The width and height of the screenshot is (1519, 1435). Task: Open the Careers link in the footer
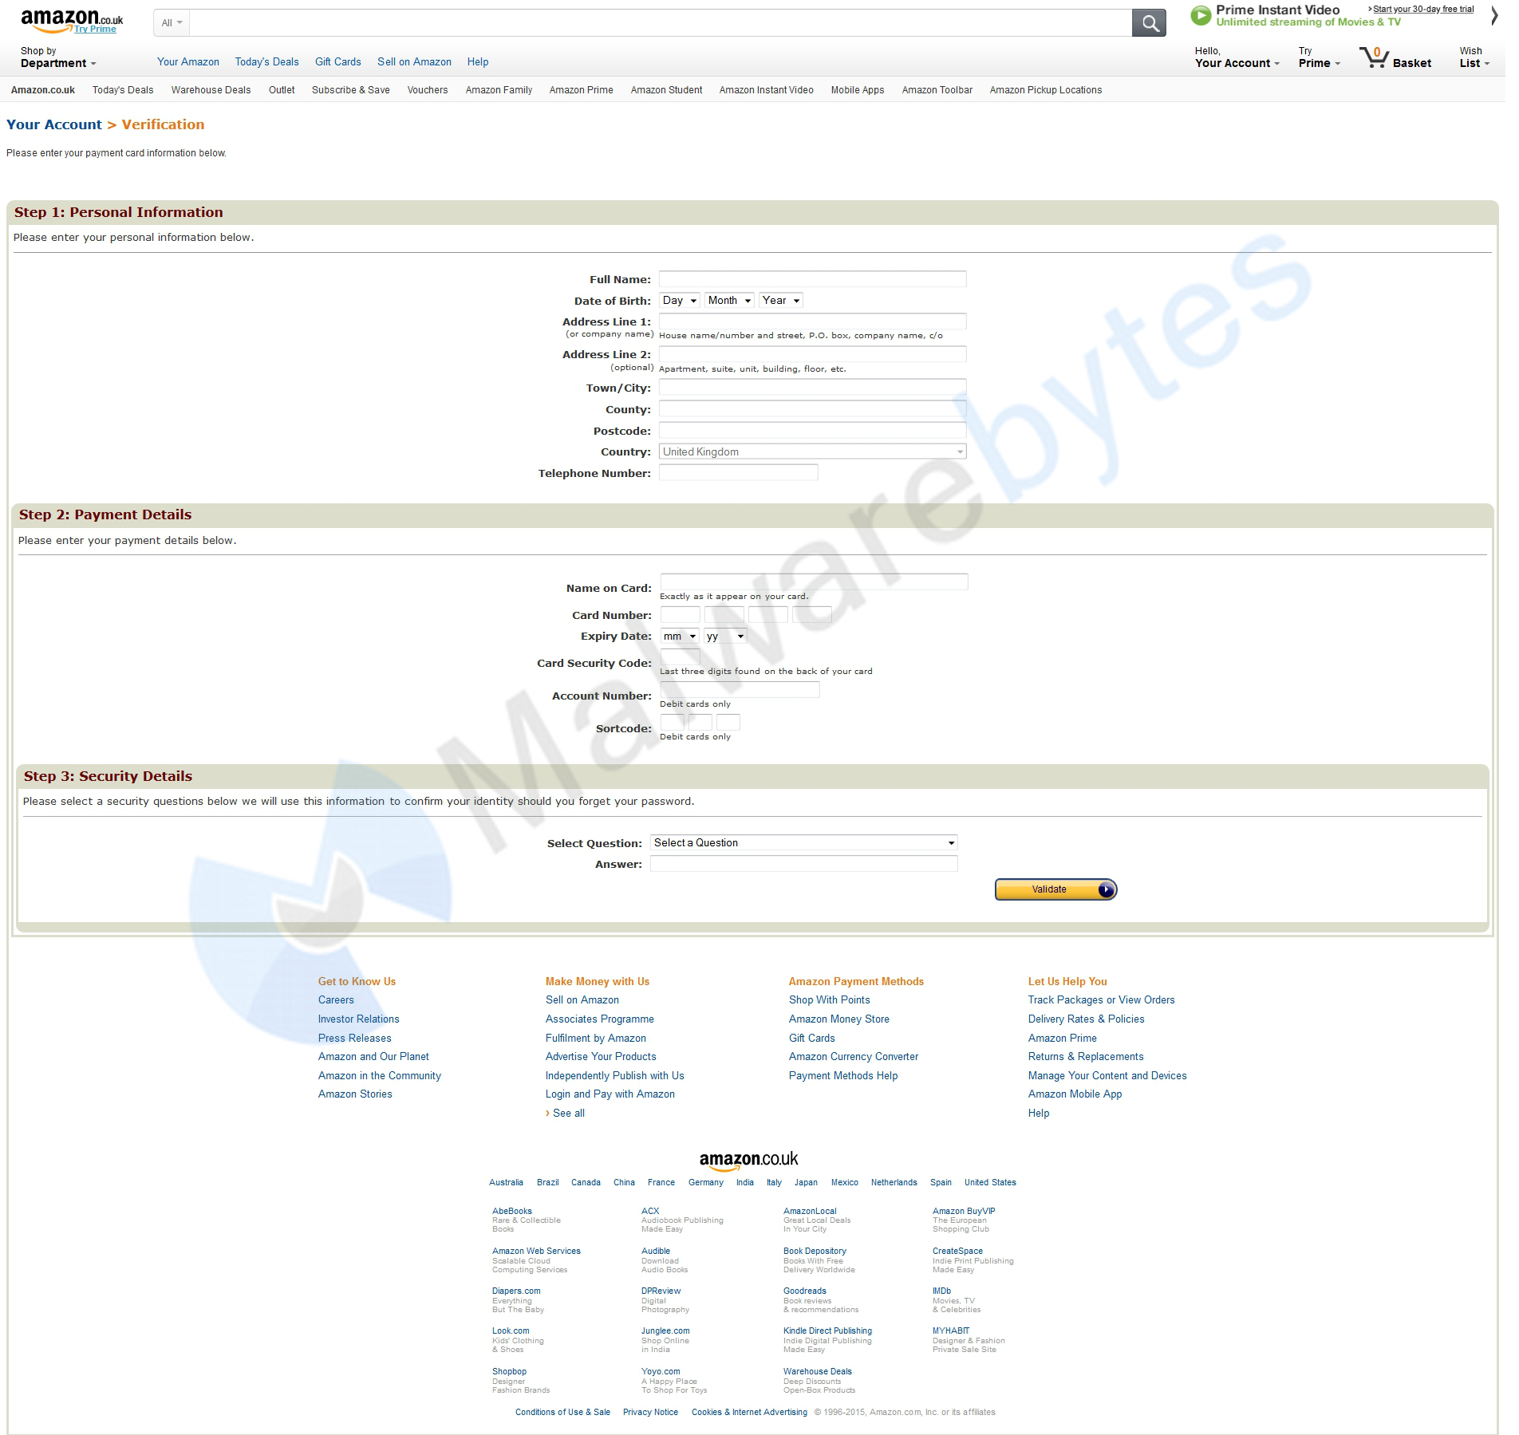point(335,999)
